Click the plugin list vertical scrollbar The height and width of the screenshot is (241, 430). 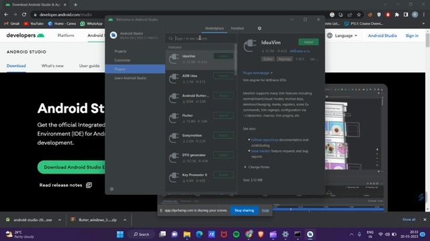(x=235, y=60)
